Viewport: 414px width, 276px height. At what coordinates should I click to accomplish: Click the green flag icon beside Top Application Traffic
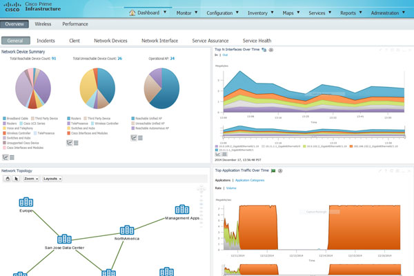click(x=273, y=170)
